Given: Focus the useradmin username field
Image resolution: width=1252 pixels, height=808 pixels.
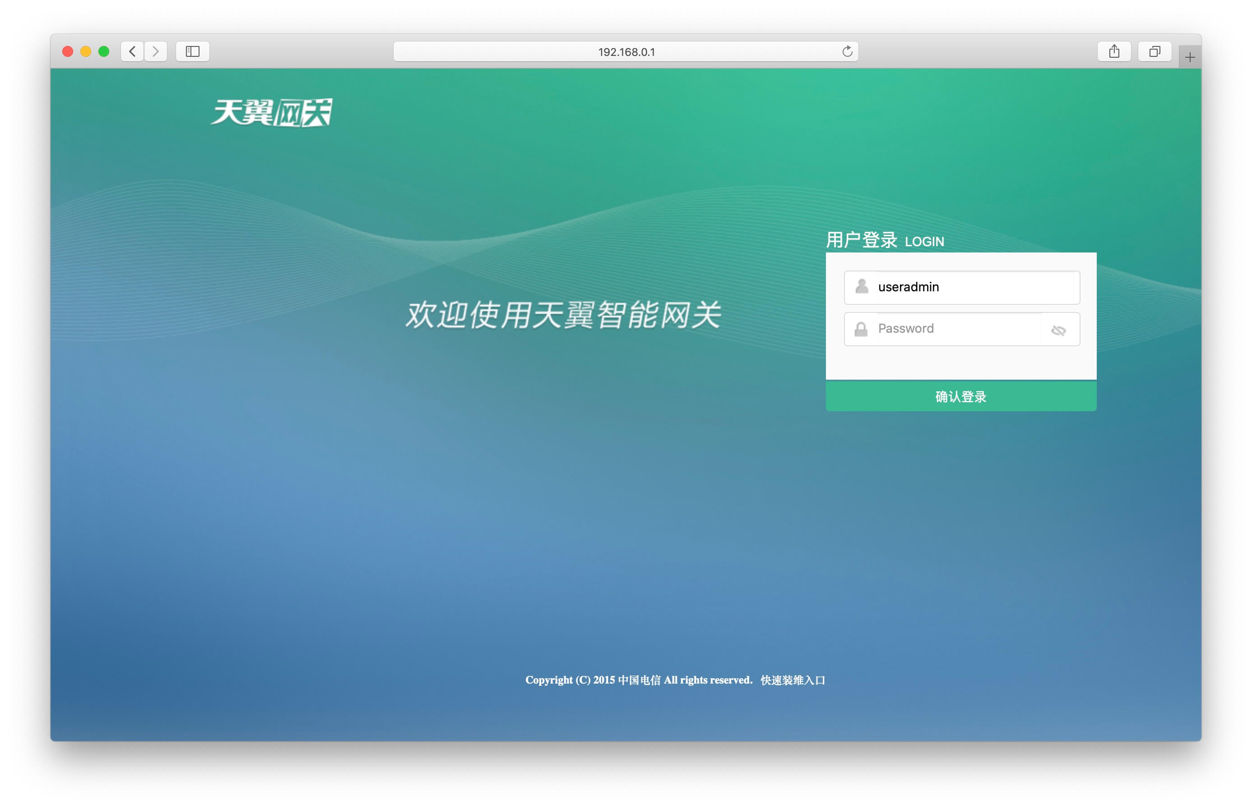Looking at the screenshot, I should pos(962,288).
